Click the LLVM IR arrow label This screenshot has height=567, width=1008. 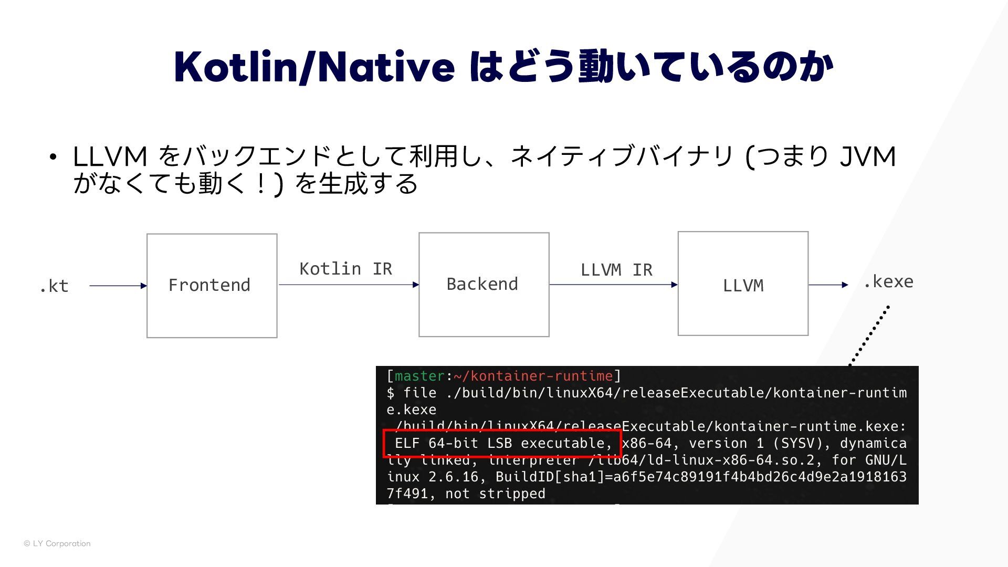click(616, 270)
